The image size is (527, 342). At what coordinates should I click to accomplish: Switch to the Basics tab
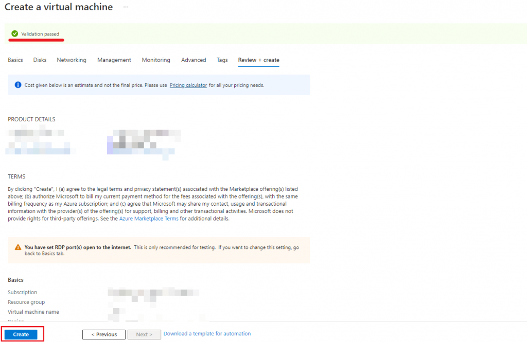coord(15,60)
